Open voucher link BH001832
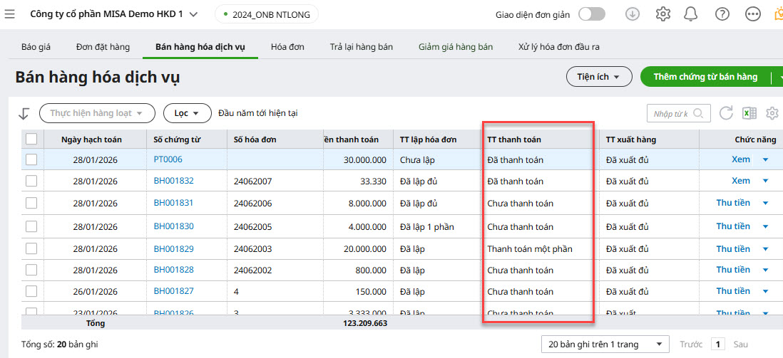783x358 pixels. pyautogui.click(x=173, y=181)
